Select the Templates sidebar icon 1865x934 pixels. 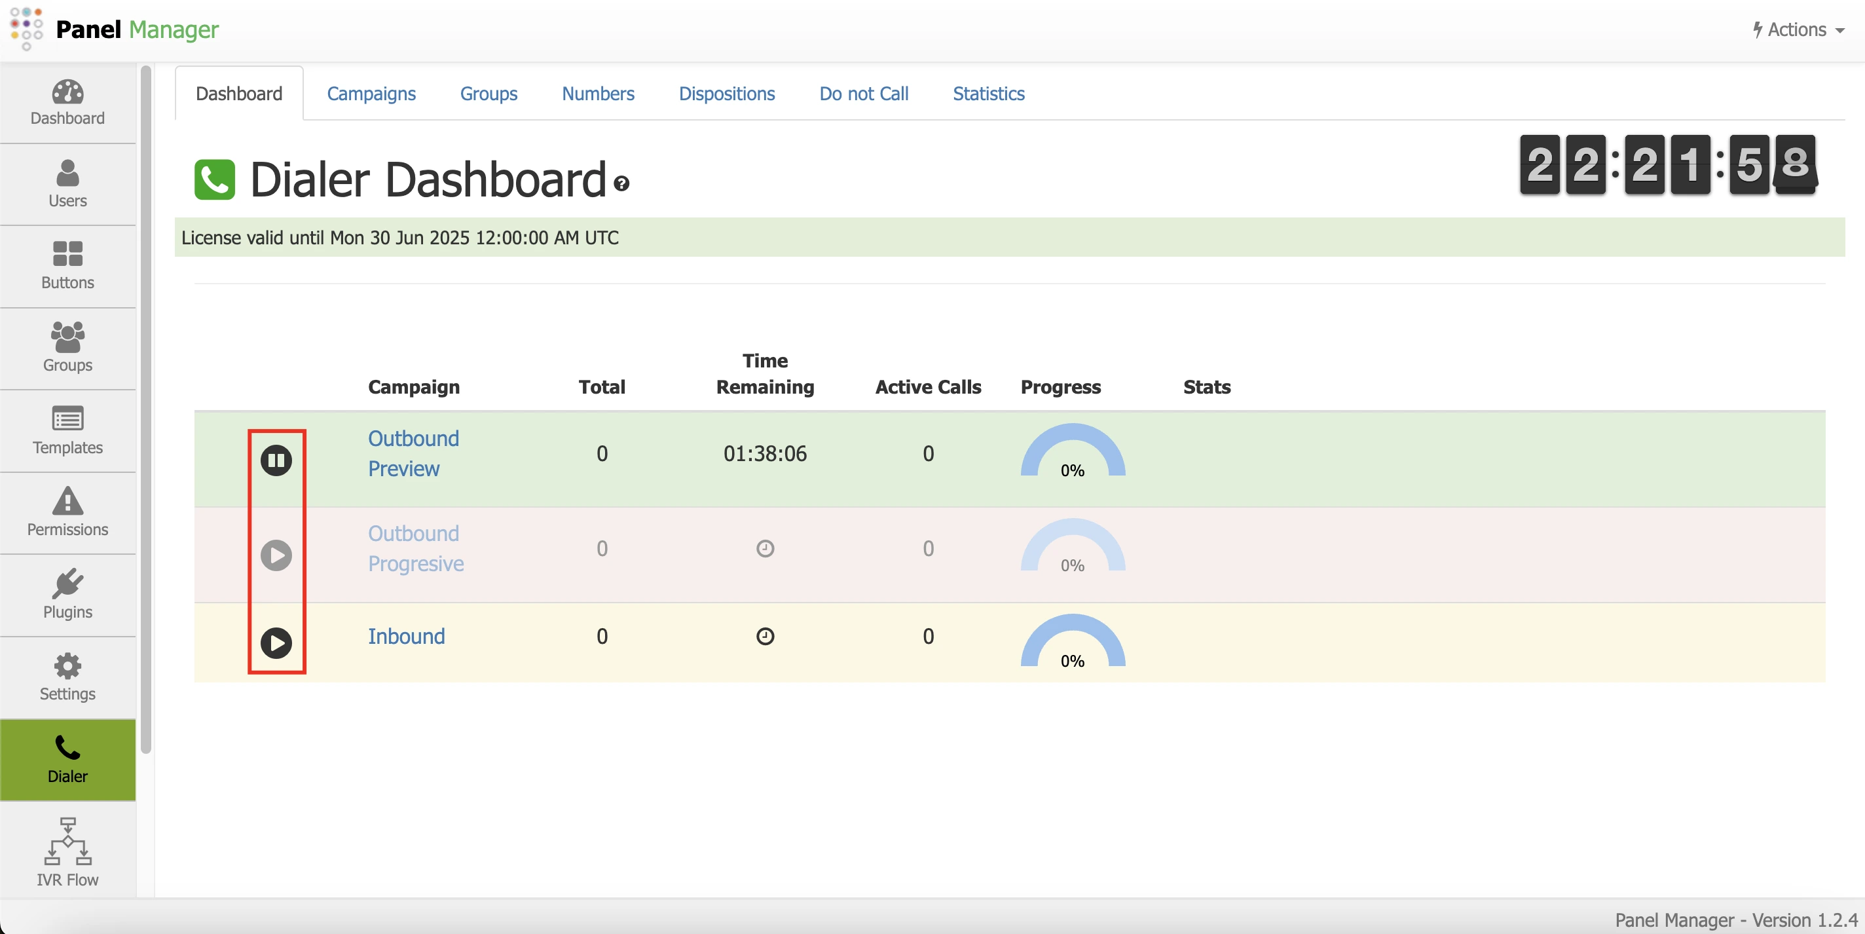[67, 430]
